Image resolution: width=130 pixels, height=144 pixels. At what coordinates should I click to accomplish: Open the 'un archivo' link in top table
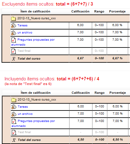(25, 33)
